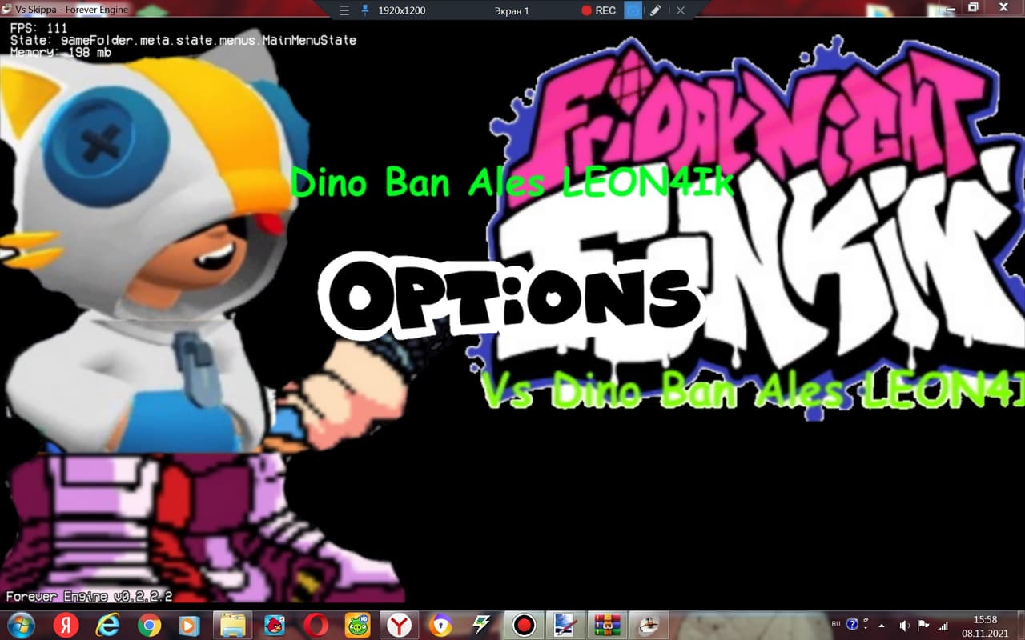Switch to the screen recorder taskbar icon
Image resolution: width=1025 pixels, height=640 pixels.
pyautogui.click(x=524, y=625)
